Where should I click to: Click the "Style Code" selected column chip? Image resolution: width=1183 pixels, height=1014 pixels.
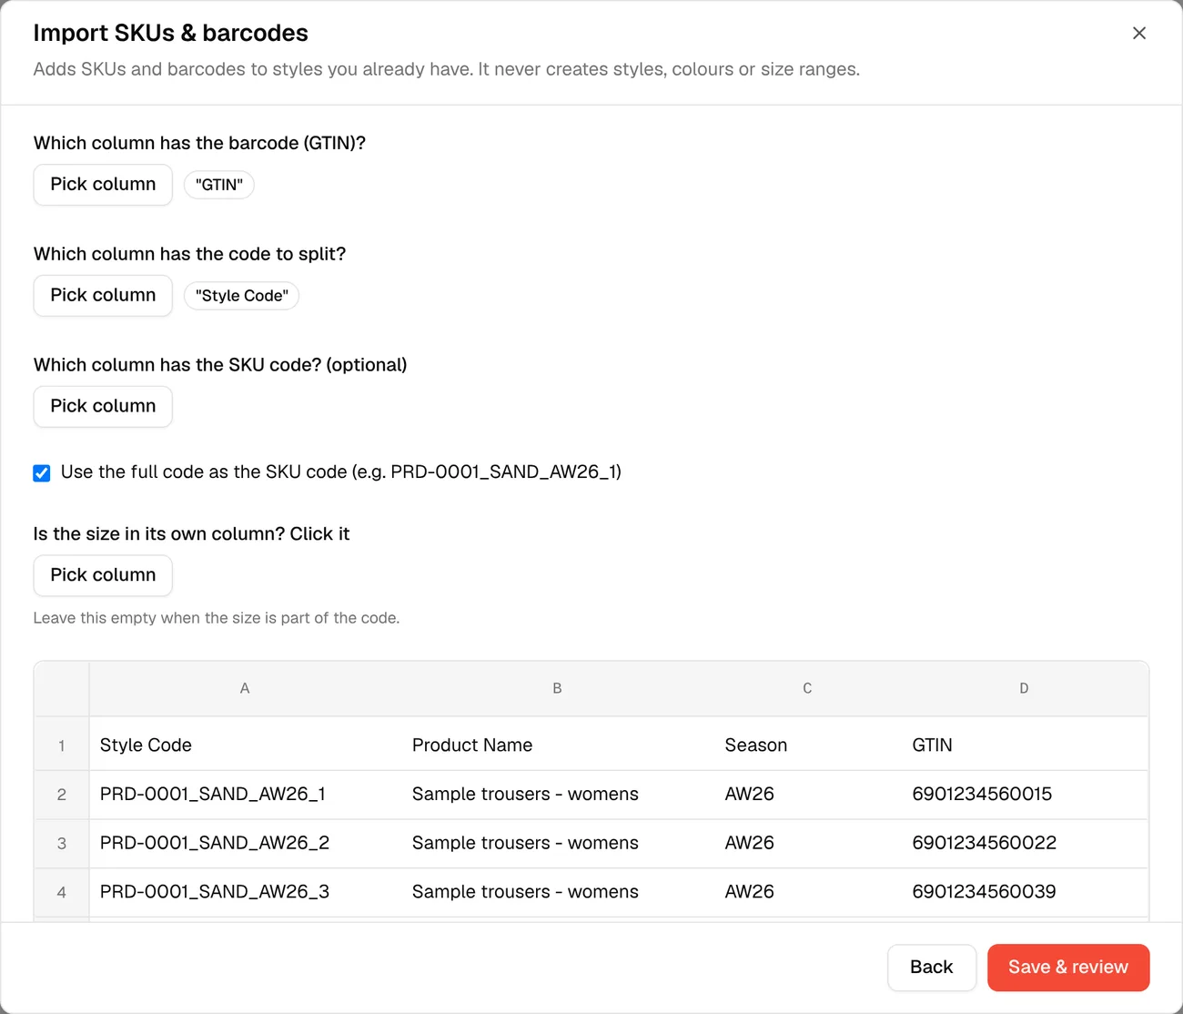click(x=242, y=296)
